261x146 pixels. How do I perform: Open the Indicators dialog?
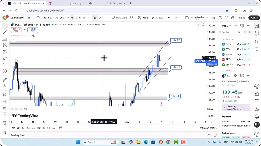tap(119, 18)
